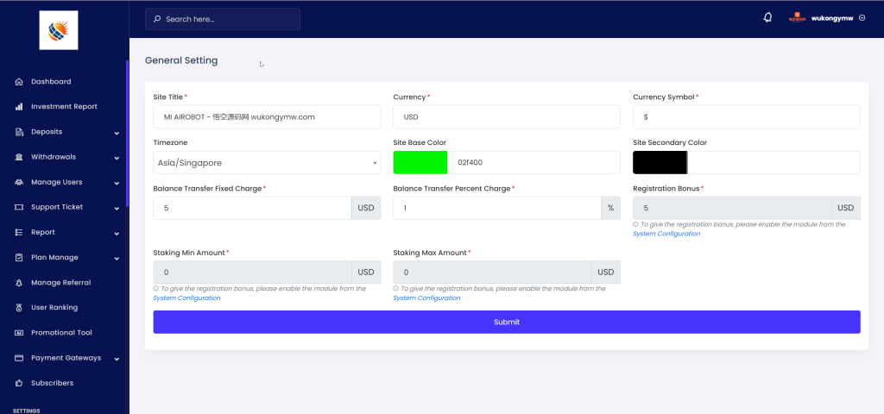Click the info icon under Staking Max Amount
This screenshot has width=884, height=414.
click(395, 288)
